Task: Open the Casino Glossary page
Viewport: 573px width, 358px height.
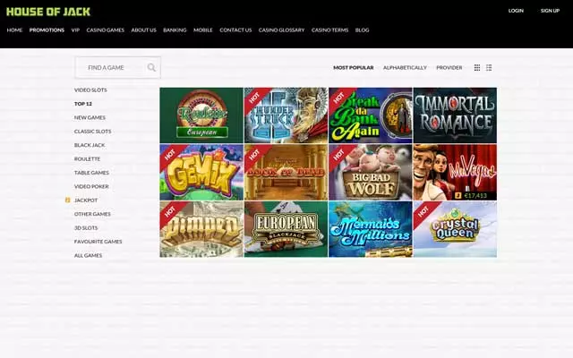Action: (x=282, y=30)
